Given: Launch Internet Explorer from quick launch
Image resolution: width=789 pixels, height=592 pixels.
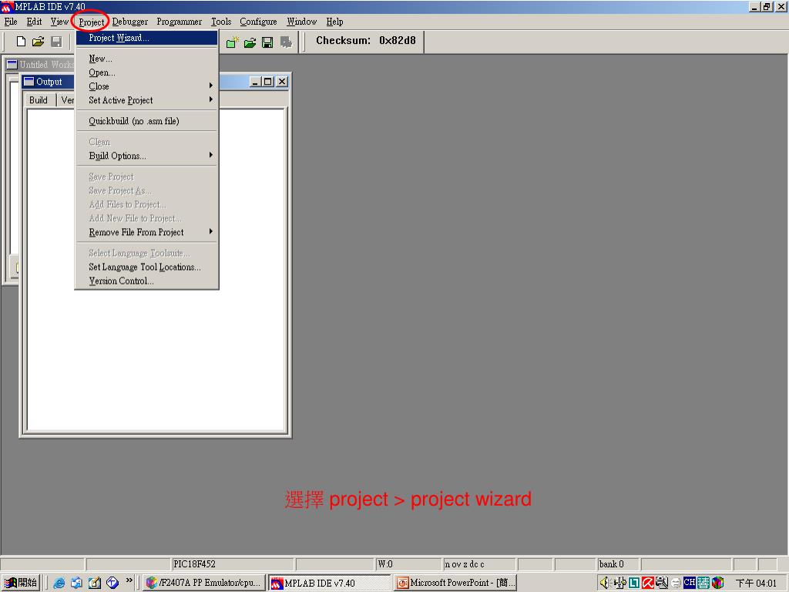Looking at the screenshot, I should coord(59,583).
